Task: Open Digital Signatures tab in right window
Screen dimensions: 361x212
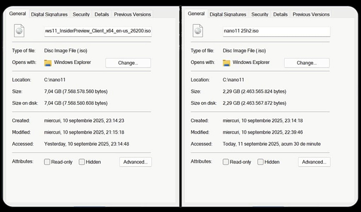Action: coord(228,14)
